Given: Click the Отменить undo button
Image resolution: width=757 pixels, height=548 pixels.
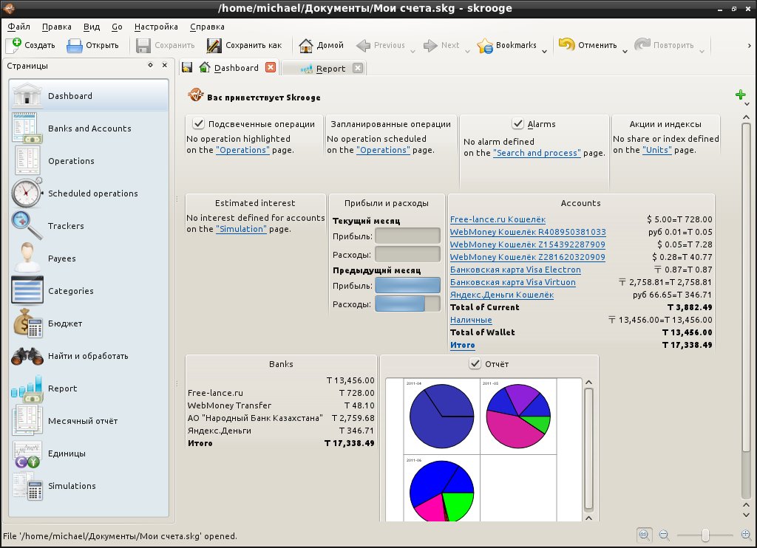Looking at the screenshot, I should tap(588, 45).
